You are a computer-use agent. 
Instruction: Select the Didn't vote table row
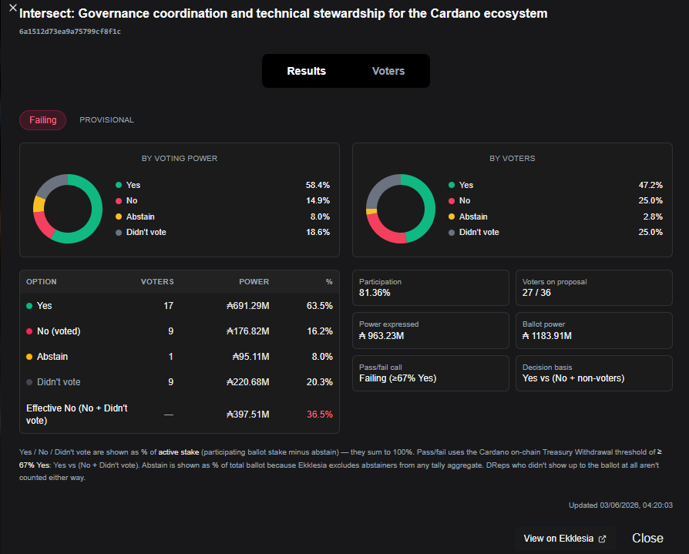(180, 382)
